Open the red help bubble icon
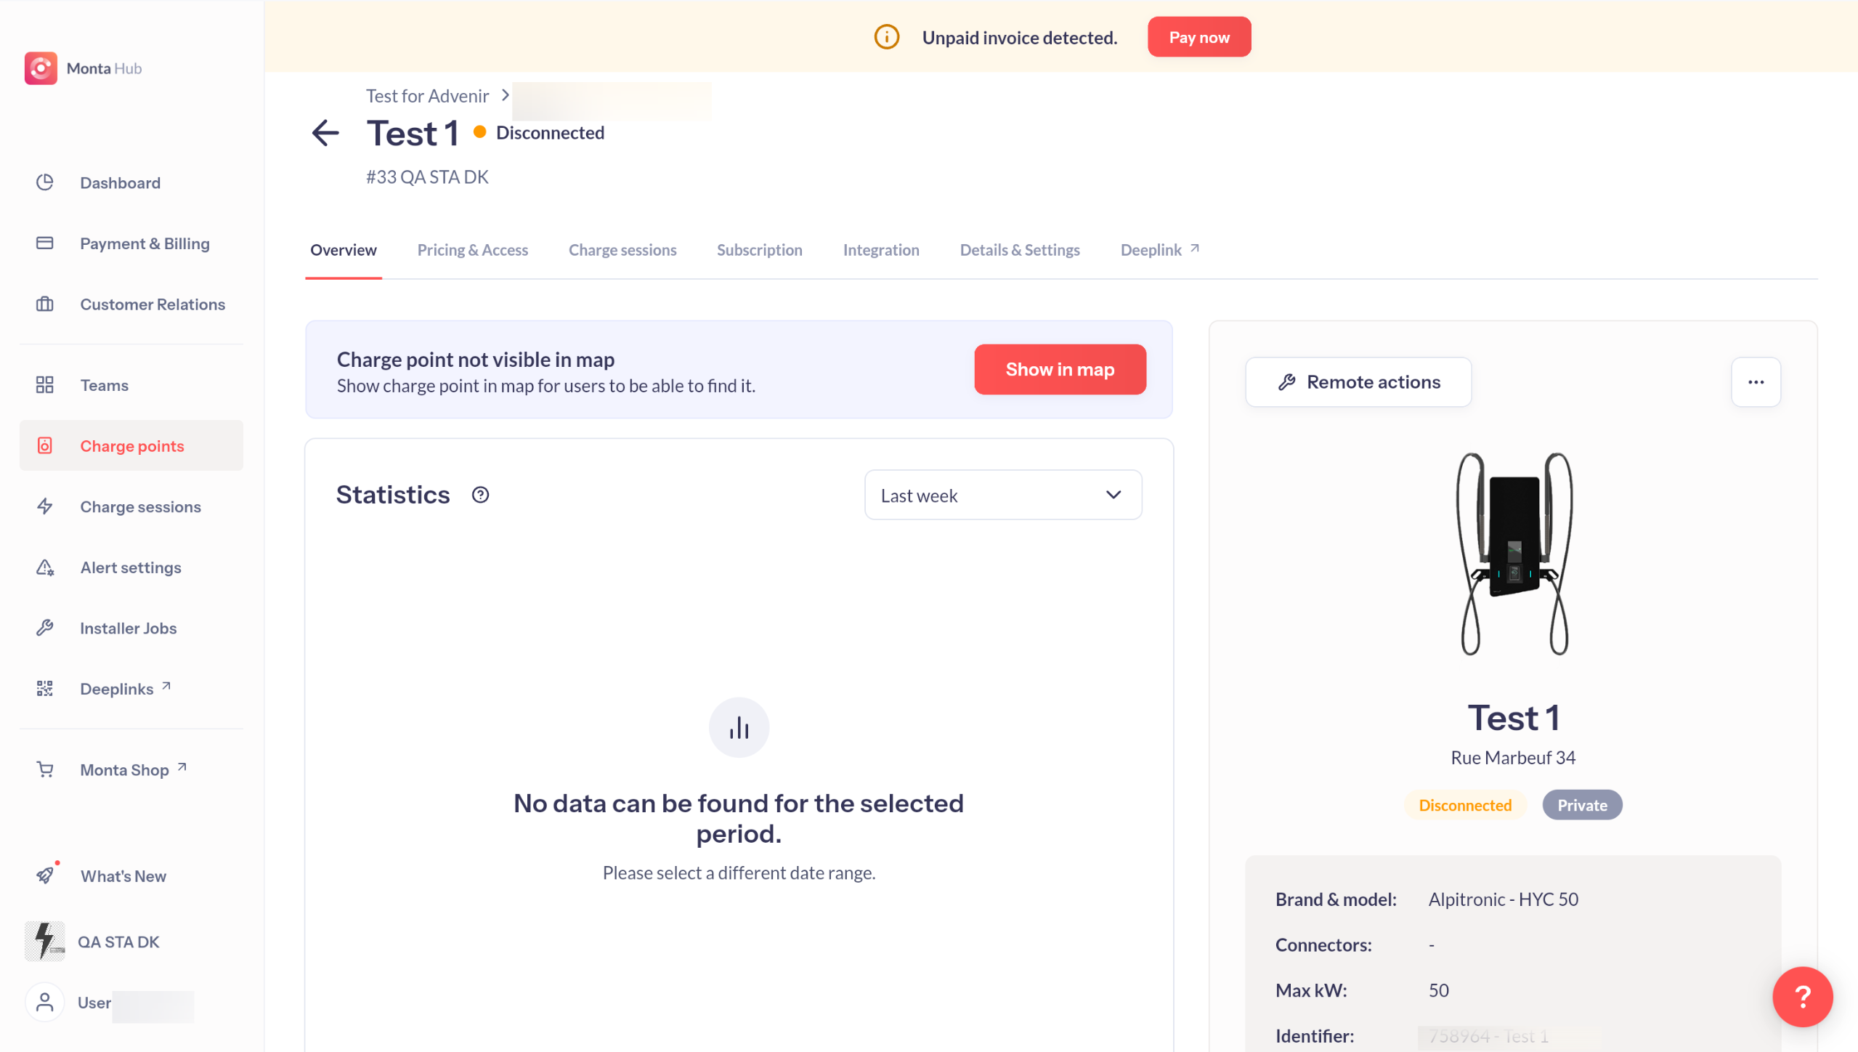Image resolution: width=1858 pixels, height=1052 pixels. pyautogui.click(x=1801, y=996)
